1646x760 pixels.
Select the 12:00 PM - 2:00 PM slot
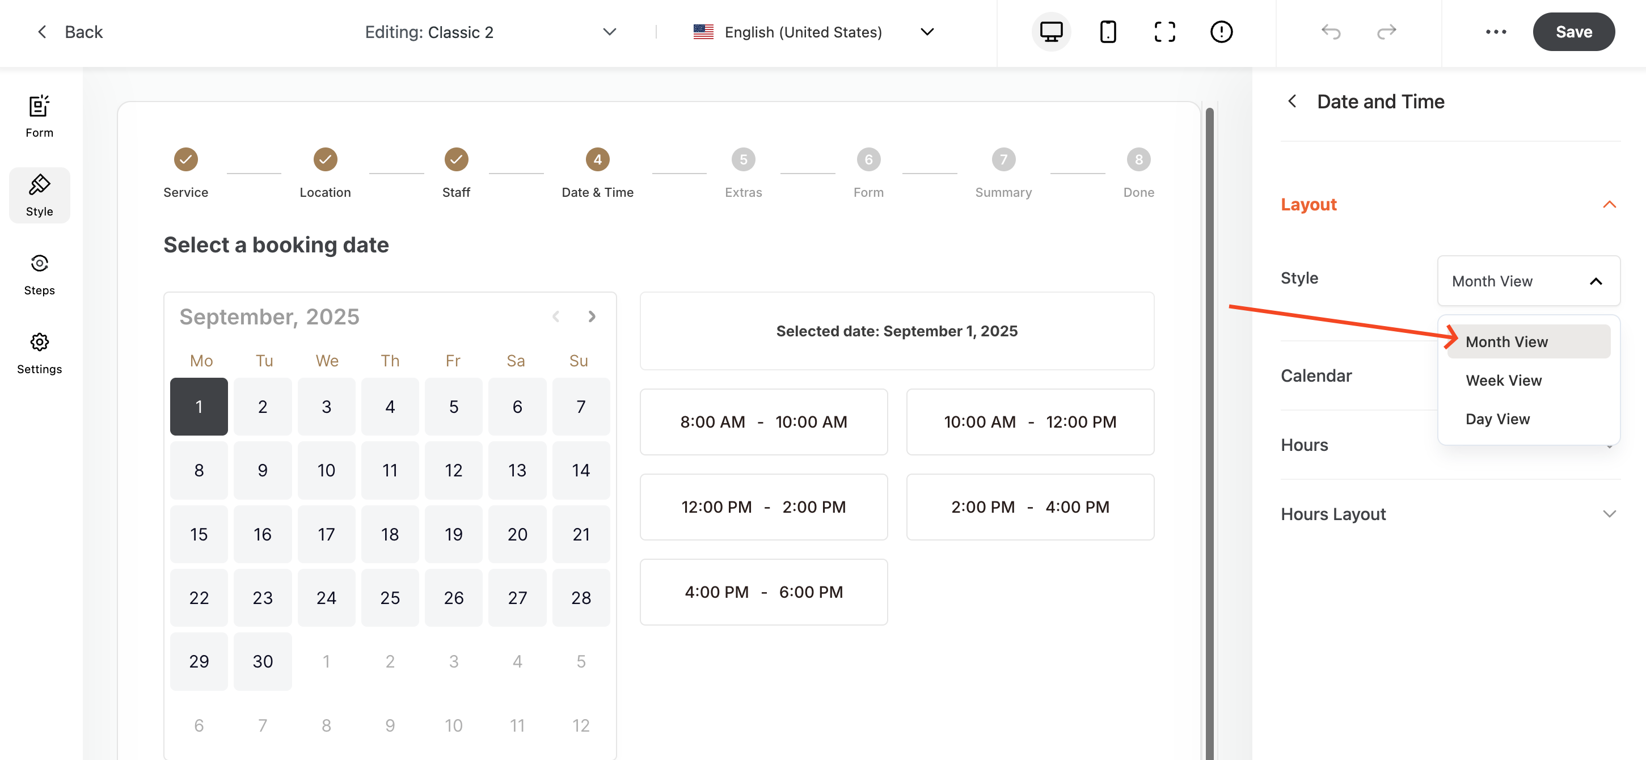coord(763,507)
